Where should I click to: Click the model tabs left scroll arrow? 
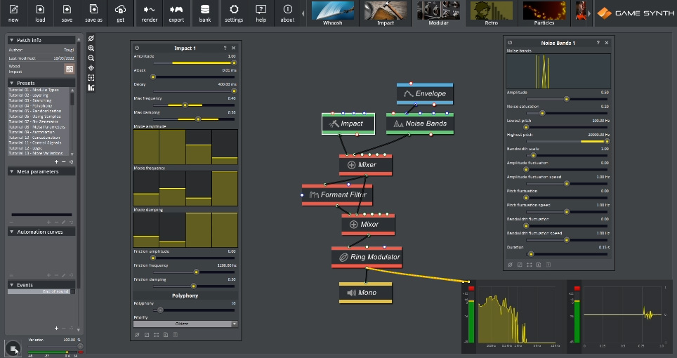(303, 13)
